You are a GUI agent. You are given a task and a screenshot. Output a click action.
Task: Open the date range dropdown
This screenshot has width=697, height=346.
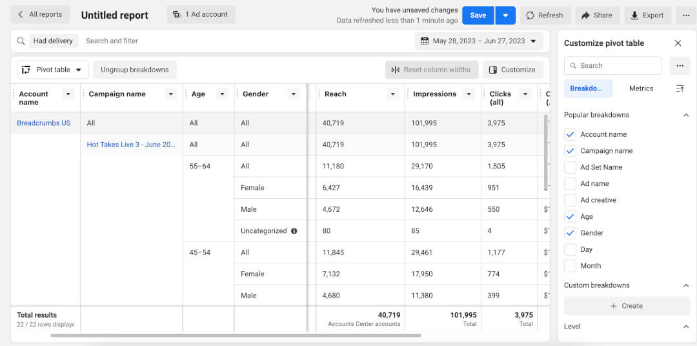pyautogui.click(x=478, y=41)
